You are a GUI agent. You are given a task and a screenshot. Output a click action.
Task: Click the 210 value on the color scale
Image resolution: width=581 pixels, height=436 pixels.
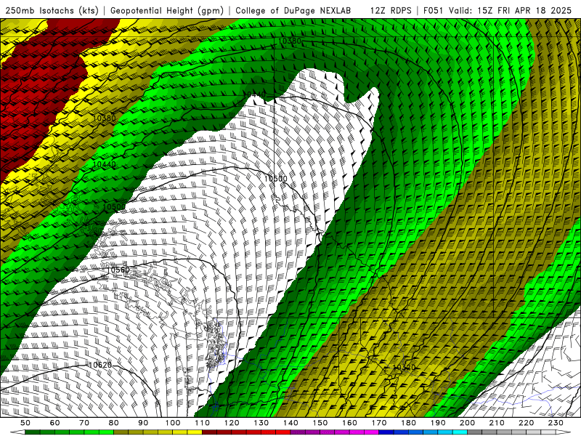(x=497, y=423)
